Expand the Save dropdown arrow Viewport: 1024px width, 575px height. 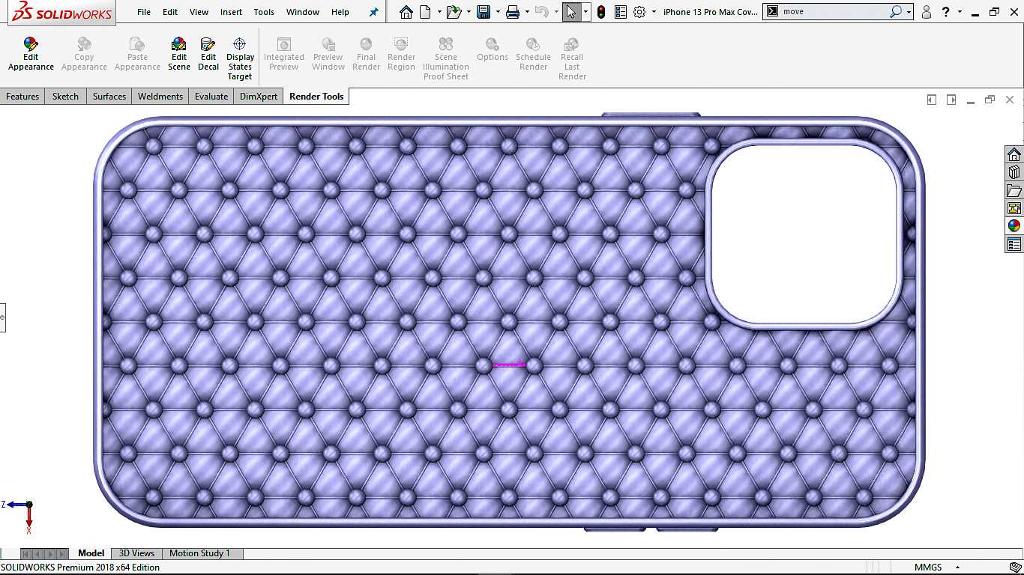coord(497,12)
